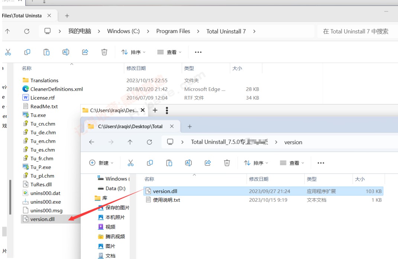398x259 pixels.
Task: Select Data (D:) in front window sidebar
Action: pyautogui.click(x=112, y=188)
